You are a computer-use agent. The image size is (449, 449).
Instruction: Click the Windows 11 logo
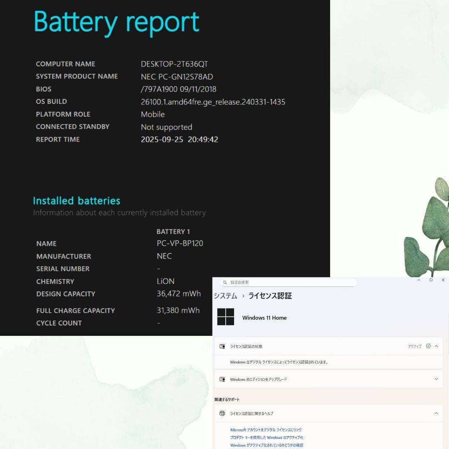pyautogui.click(x=226, y=317)
